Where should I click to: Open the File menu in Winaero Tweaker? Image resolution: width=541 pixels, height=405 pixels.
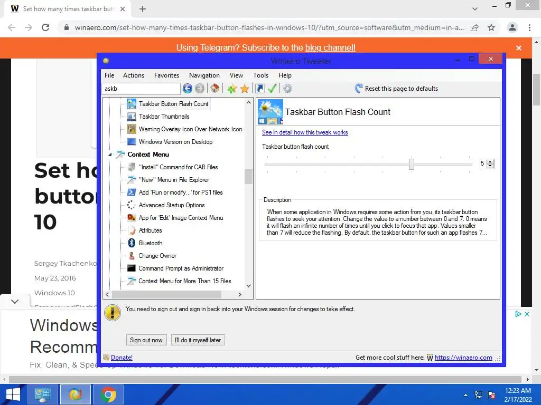pyautogui.click(x=109, y=75)
